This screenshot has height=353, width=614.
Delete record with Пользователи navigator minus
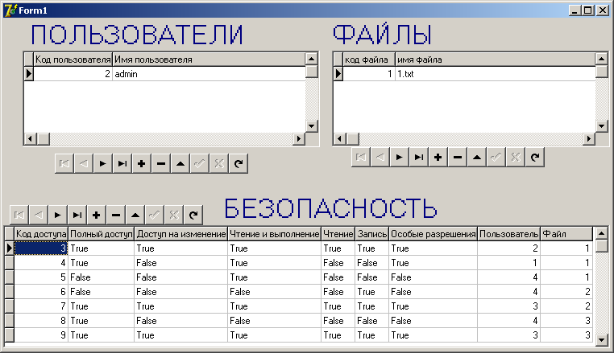[161, 163]
